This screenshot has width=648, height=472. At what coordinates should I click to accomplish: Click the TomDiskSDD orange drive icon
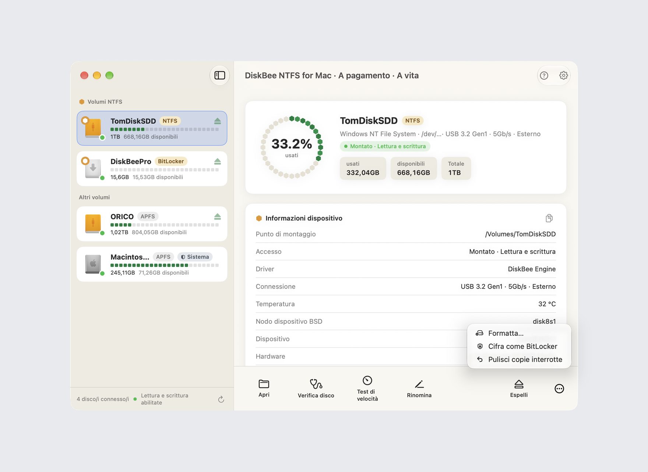93,128
